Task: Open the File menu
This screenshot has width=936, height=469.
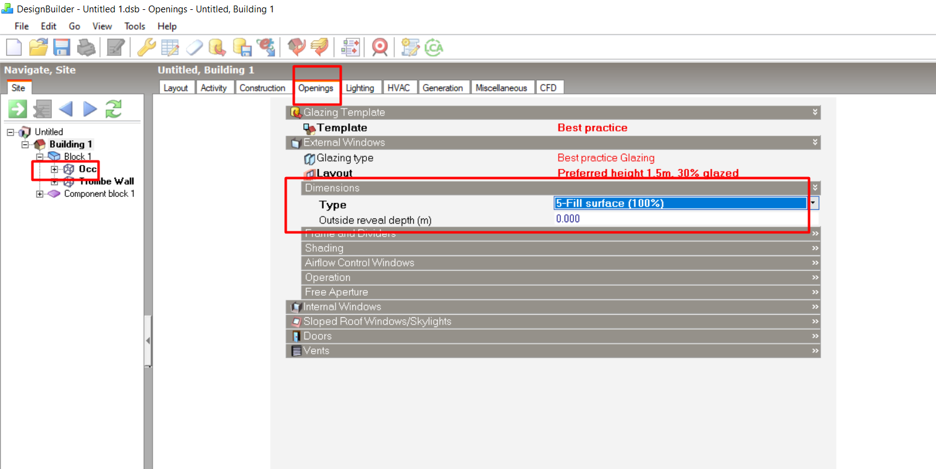Action: [x=22, y=26]
